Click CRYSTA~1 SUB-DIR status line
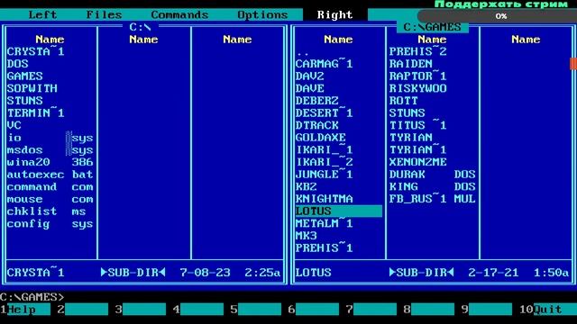Image resolution: width=577 pixels, height=324 pixels. pos(143,273)
